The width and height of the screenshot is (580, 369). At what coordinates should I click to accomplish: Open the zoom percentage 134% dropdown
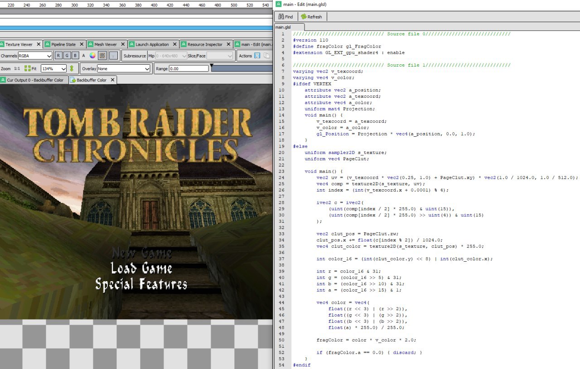point(53,68)
